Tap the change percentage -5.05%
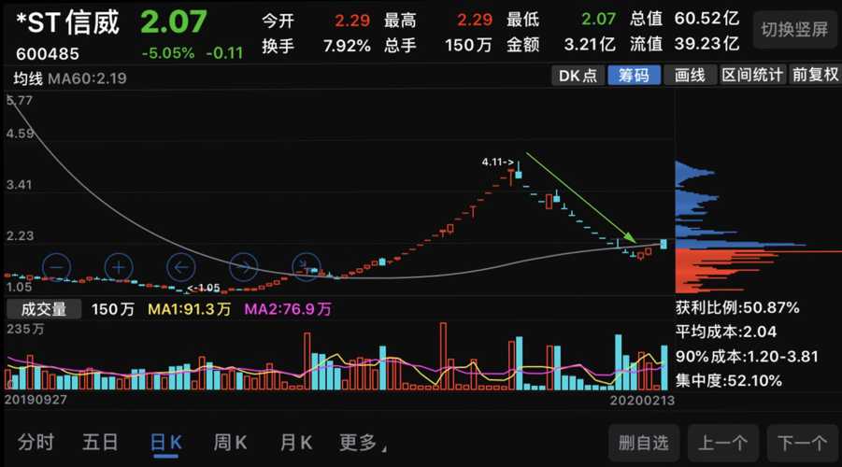The height and width of the screenshot is (467, 842). [x=168, y=52]
